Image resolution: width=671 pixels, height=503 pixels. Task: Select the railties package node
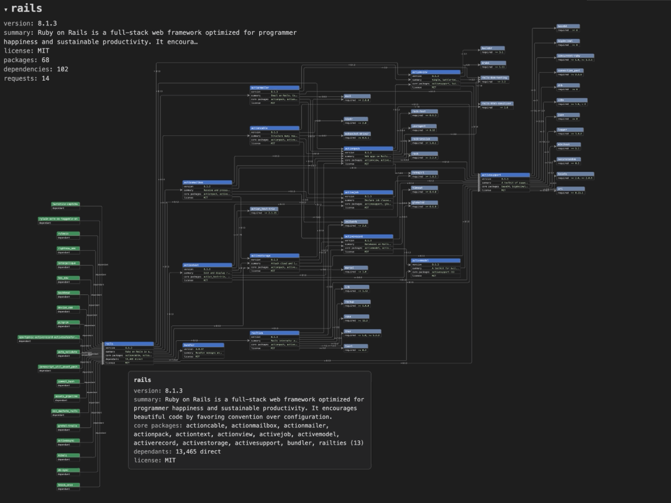point(275,340)
